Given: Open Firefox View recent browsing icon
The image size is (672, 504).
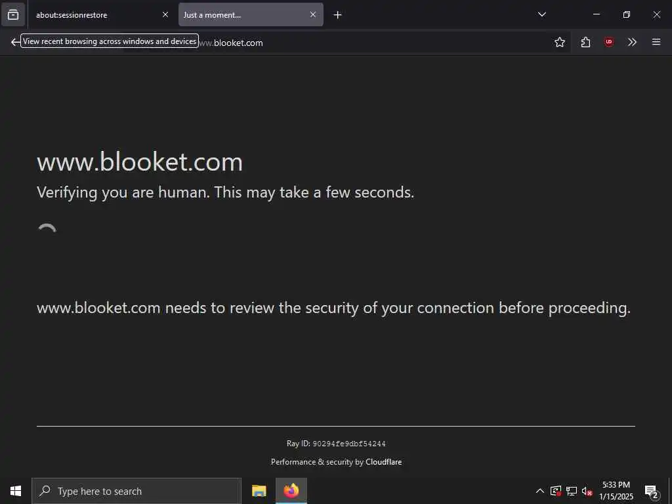Looking at the screenshot, I should pyautogui.click(x=13, y=14).
